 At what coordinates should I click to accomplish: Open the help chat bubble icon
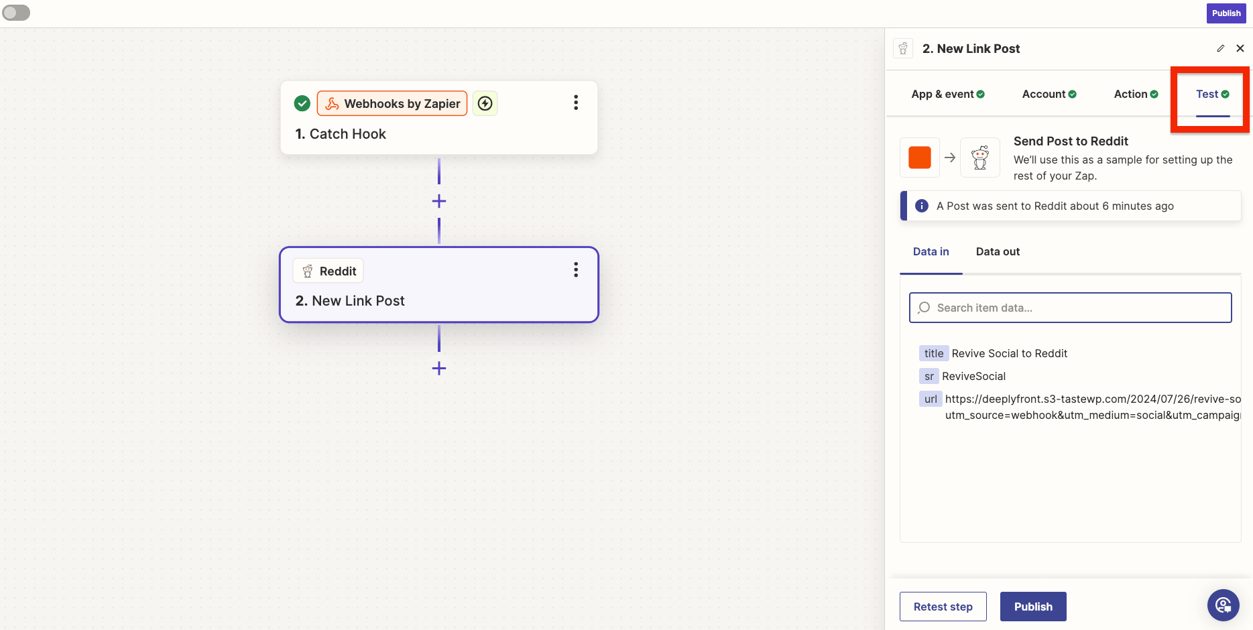(1223, 605)
